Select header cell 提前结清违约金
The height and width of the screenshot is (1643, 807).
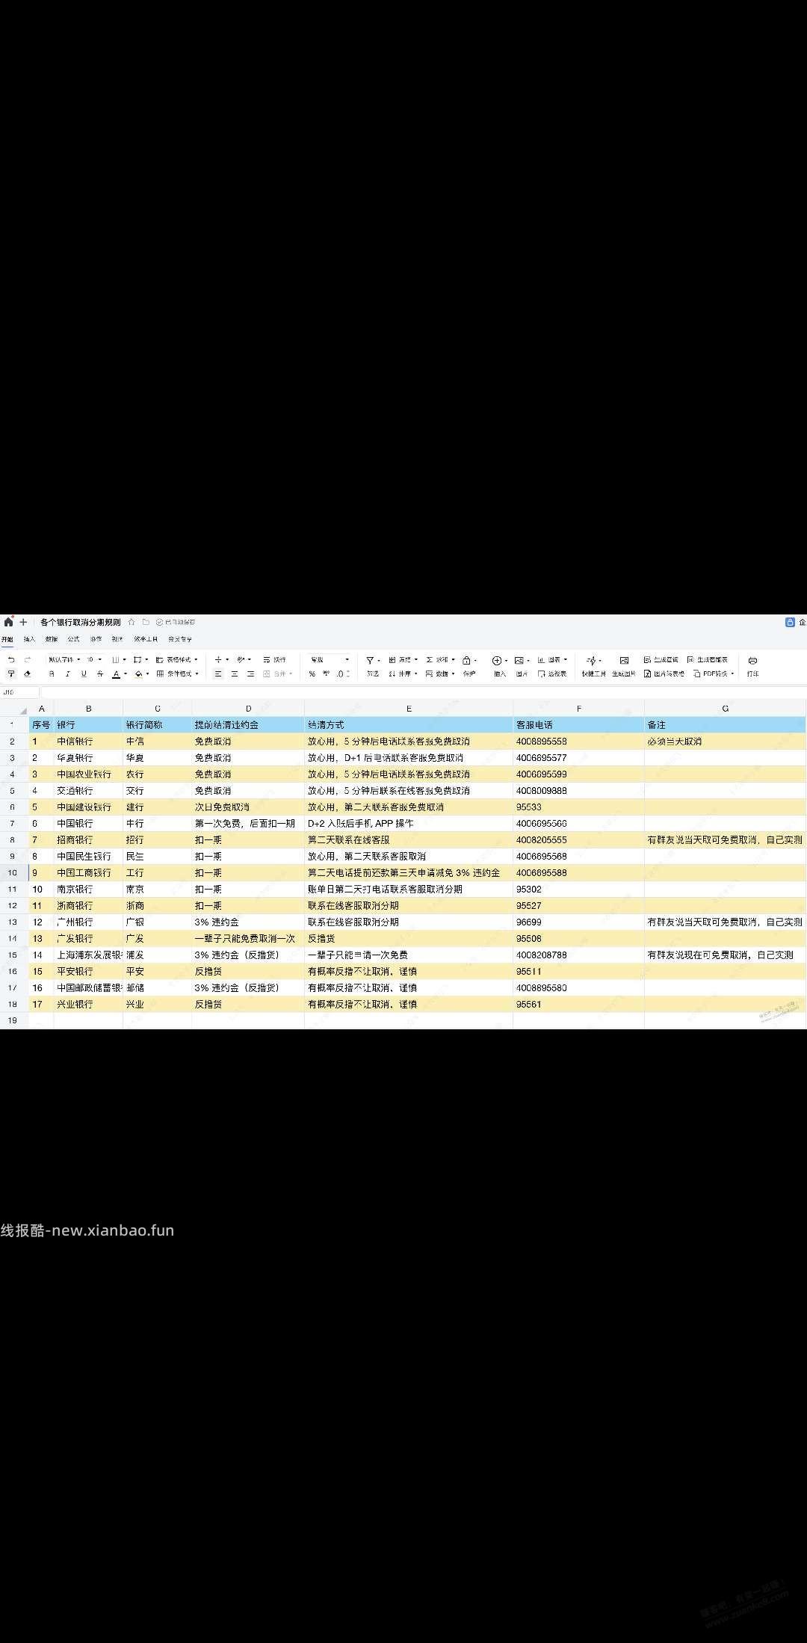pyautogui.click(x=248, y=725)
